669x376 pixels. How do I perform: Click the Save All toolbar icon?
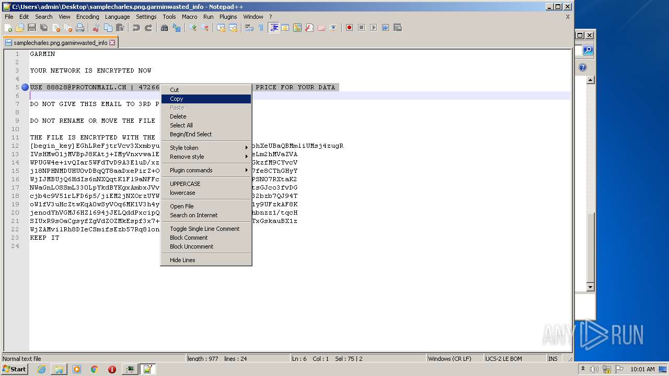click(44, 28)
